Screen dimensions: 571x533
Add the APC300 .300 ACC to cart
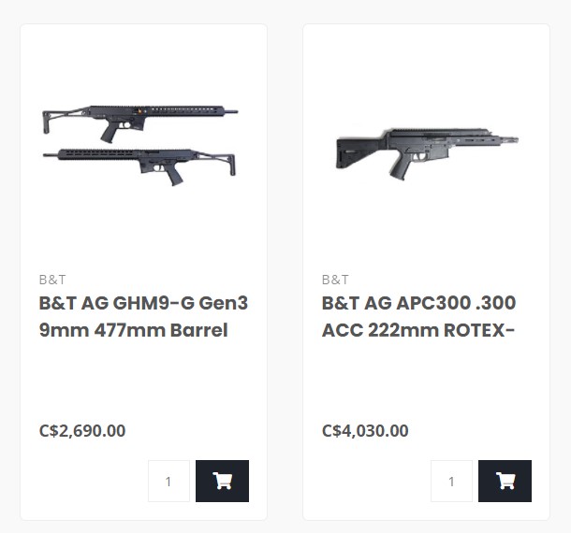point(505,481)
